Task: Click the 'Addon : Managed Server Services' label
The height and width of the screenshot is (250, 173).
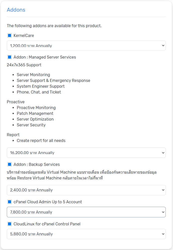Action: click(x=45, y=57)
